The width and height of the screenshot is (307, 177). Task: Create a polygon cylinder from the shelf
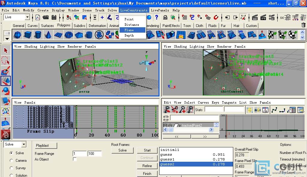[38, 35]
